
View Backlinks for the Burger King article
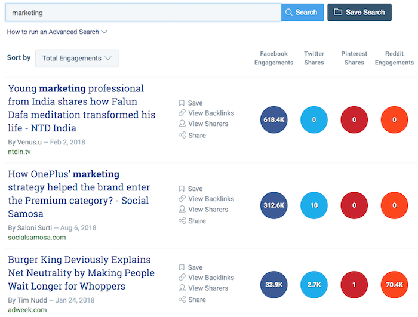tap(207, 278)
